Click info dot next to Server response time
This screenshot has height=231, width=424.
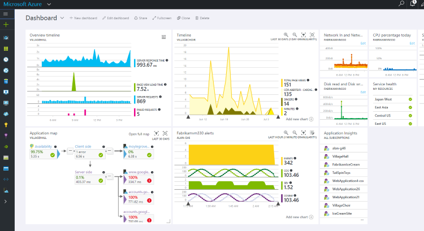pyautogui.click(x=167, y=60)
